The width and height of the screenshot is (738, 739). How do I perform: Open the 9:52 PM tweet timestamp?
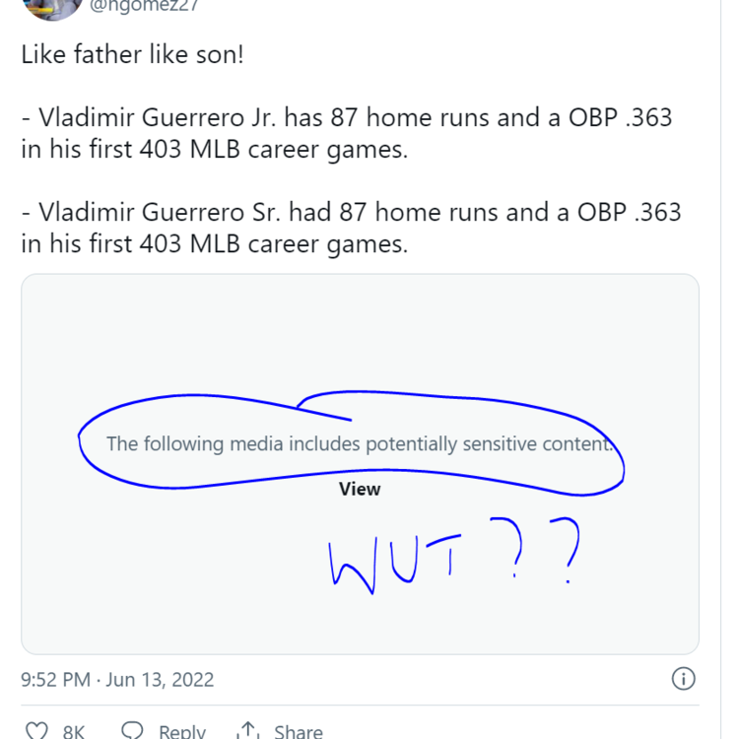[51, 680]
